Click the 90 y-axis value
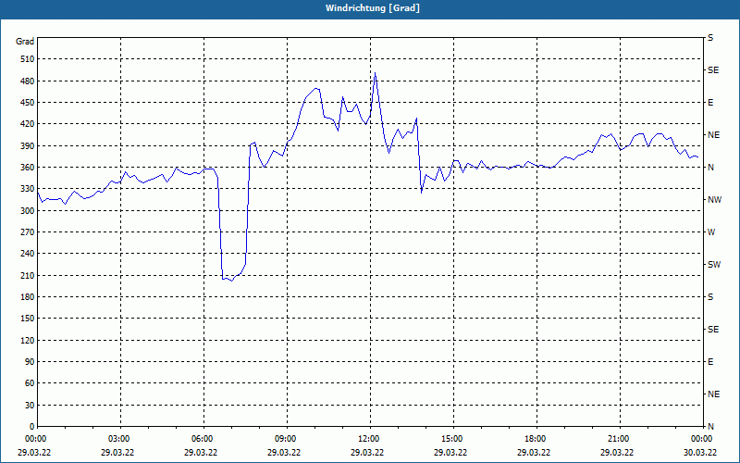Screen dimensions: 740x463 tap(30, 362)
